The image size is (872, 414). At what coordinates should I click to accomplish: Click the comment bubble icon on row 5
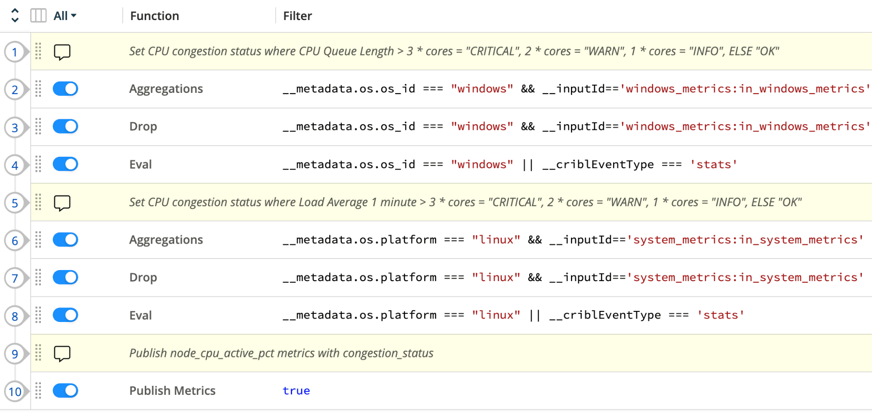(62, 203)
